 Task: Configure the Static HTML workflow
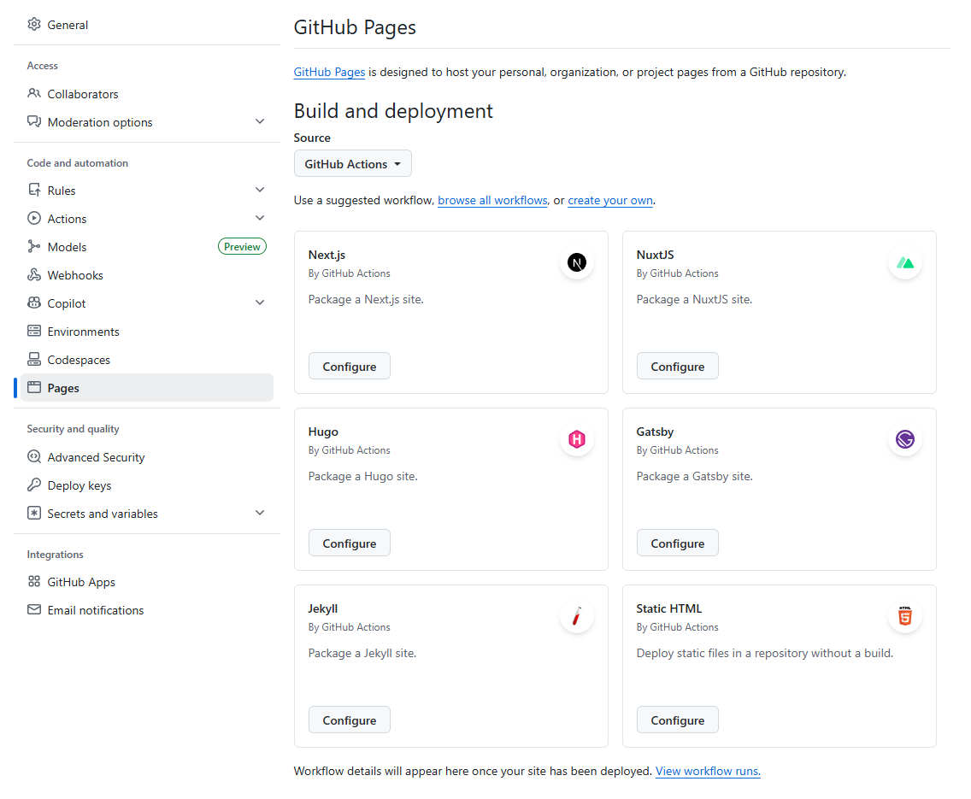678,720
